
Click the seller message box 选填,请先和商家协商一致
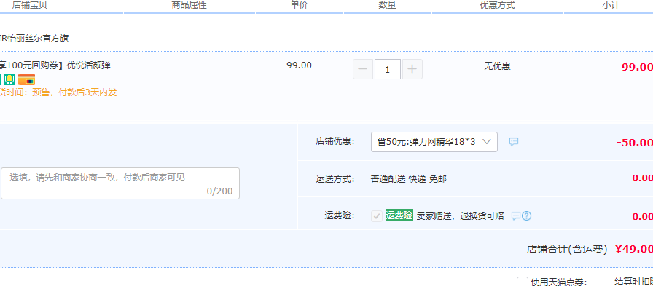pyautogui.click(x=120, y=183)
